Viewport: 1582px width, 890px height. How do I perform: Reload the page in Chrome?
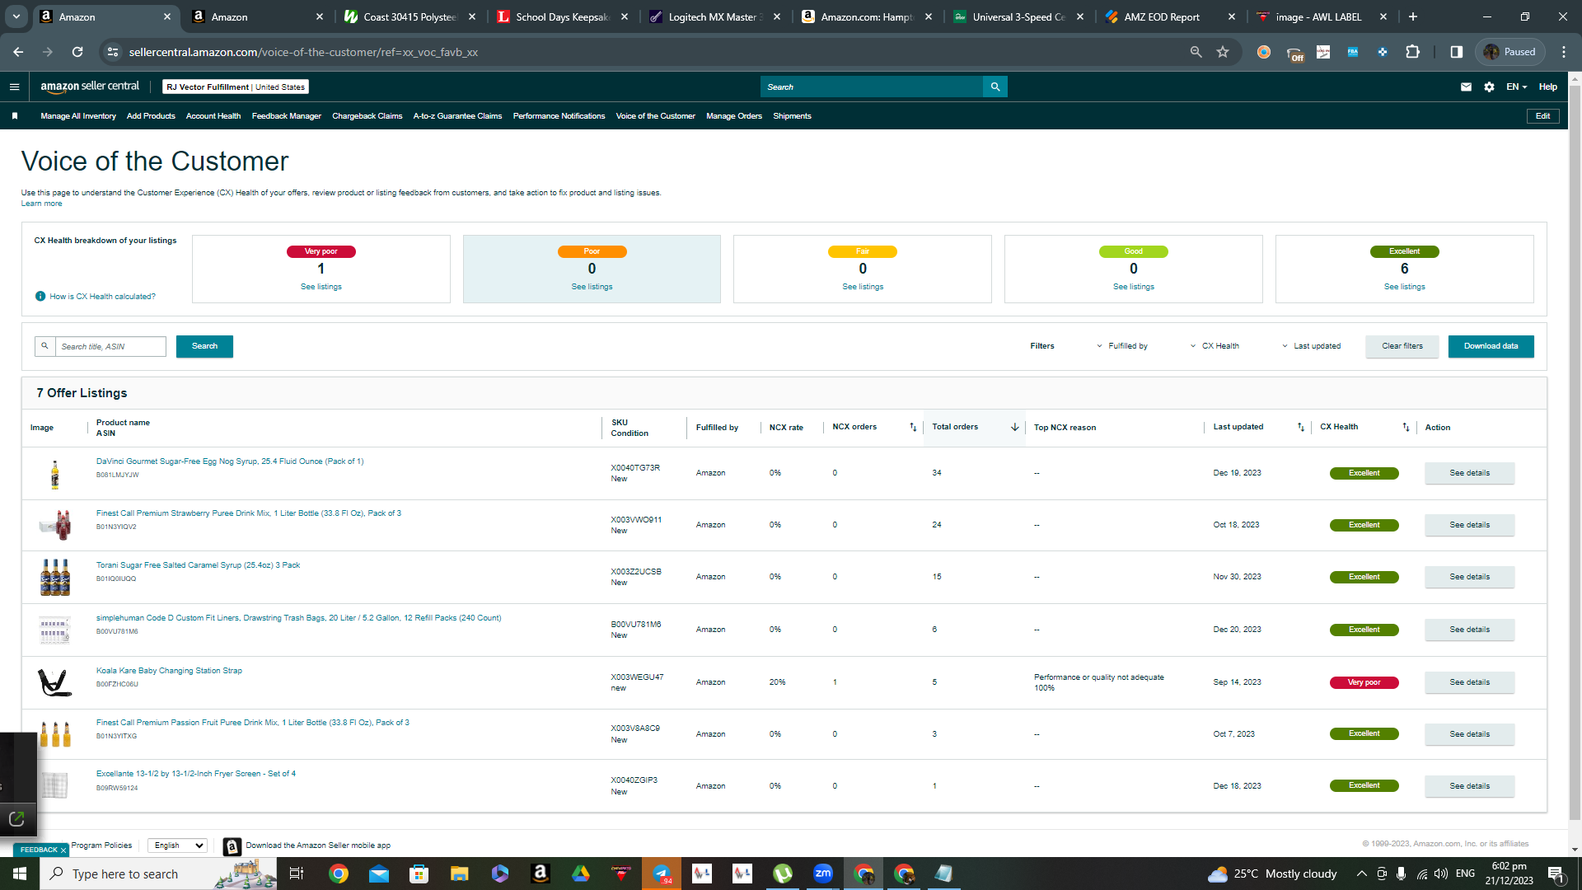point(77,52)
